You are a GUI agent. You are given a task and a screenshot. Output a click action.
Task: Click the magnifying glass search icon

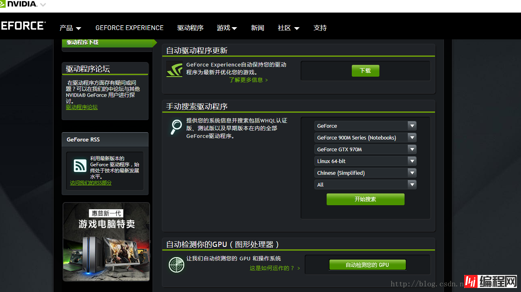[x=175, y=127]
